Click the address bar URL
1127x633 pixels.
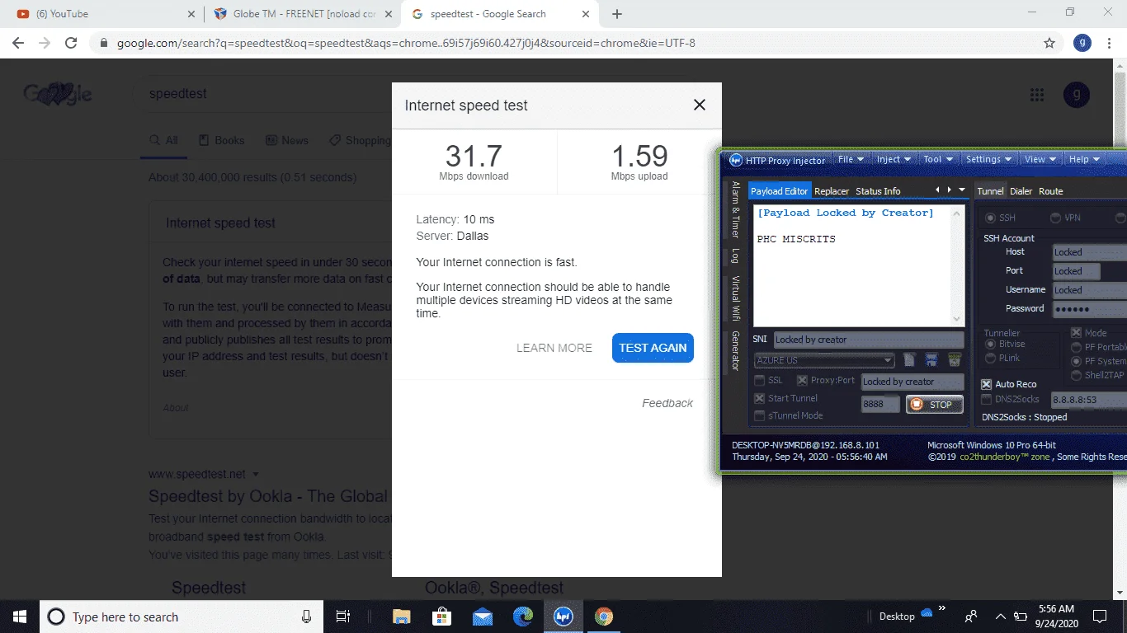pos(406,43)
